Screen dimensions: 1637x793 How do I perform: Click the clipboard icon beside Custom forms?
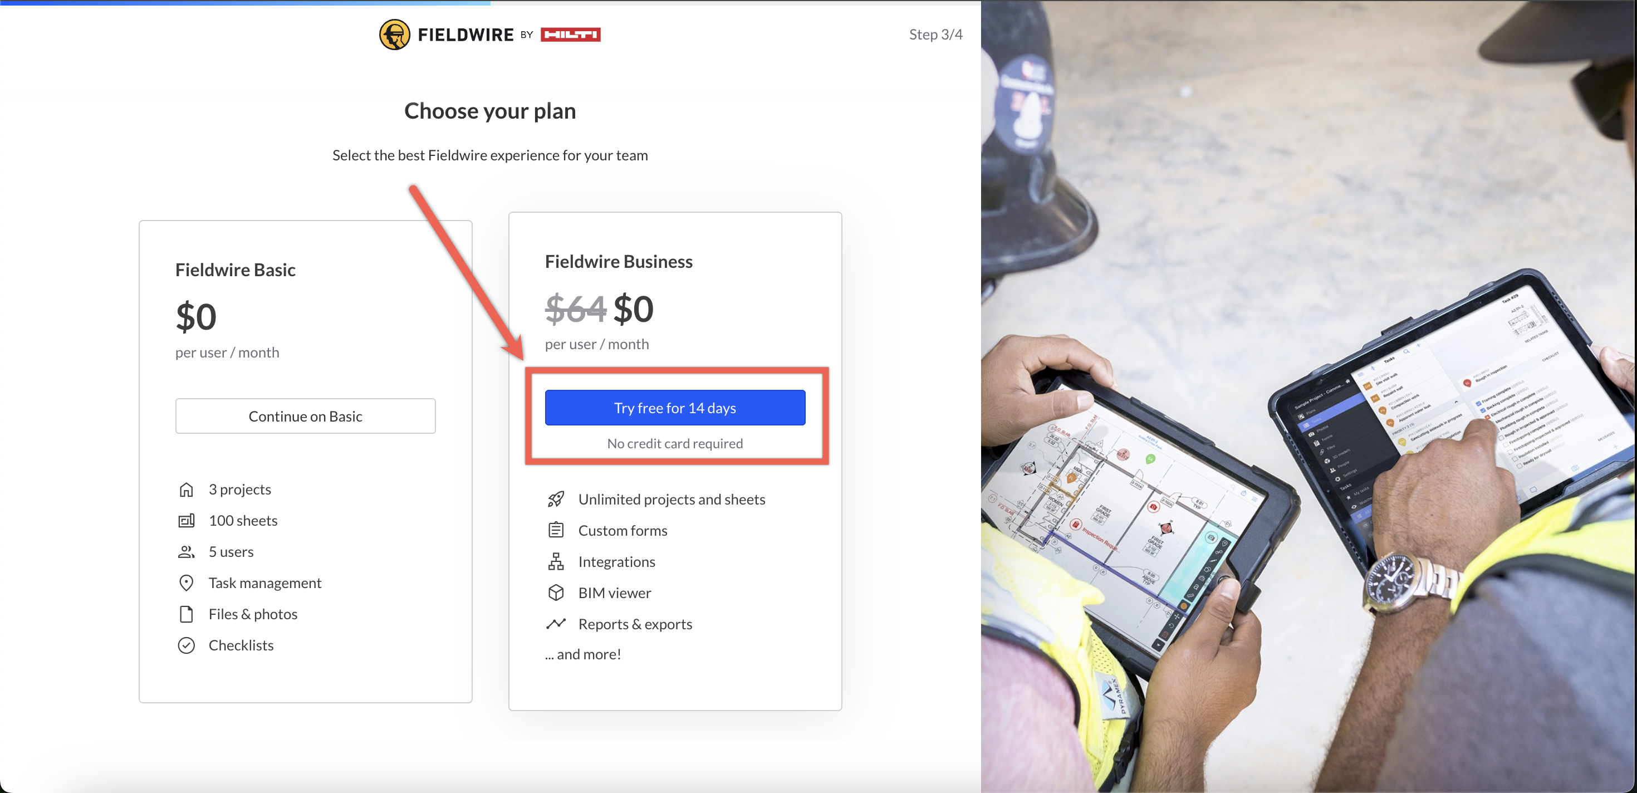click(x=556, y=530)
